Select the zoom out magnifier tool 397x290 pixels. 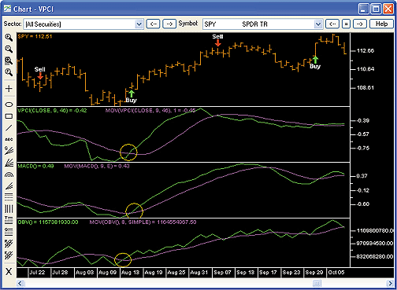pos(9,49)
